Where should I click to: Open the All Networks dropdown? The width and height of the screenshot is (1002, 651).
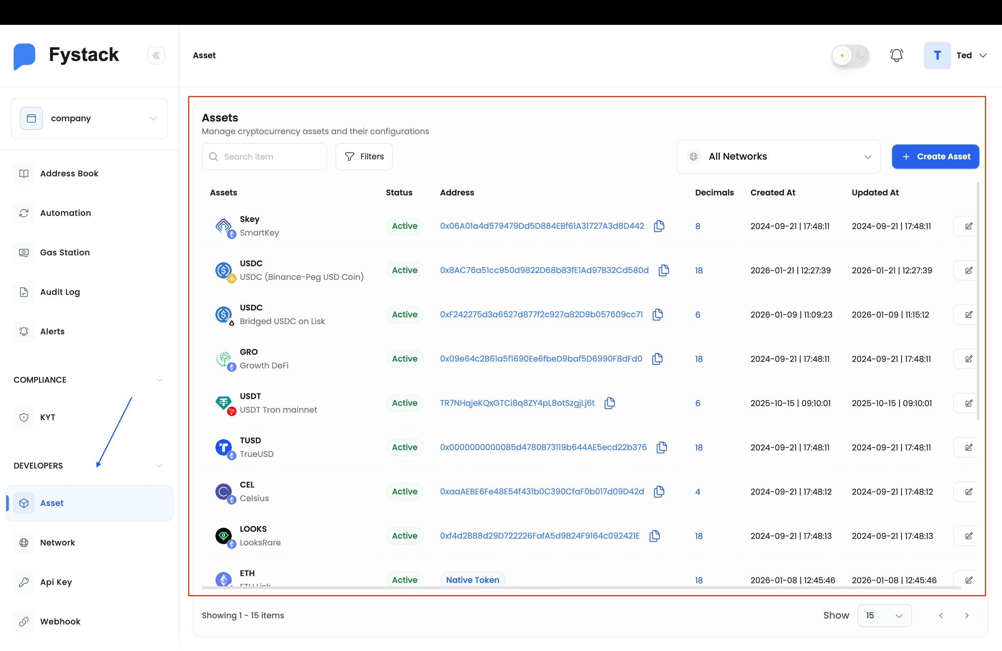point(778,156)
